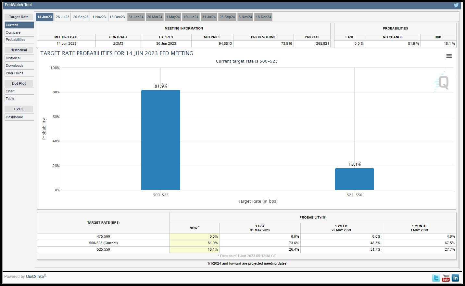Click the 81.9% blue bar for 500-525
The height and width of the screenshot is (286, 465).
[x=161, y=140]
